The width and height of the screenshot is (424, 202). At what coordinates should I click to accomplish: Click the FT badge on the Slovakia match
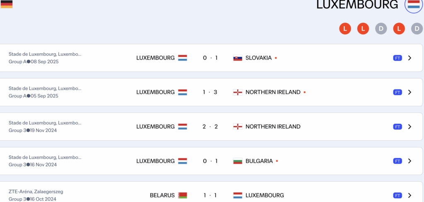coord(397,58)
